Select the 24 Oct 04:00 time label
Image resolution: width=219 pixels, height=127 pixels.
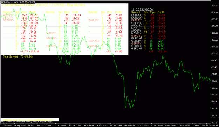point(129,126)
